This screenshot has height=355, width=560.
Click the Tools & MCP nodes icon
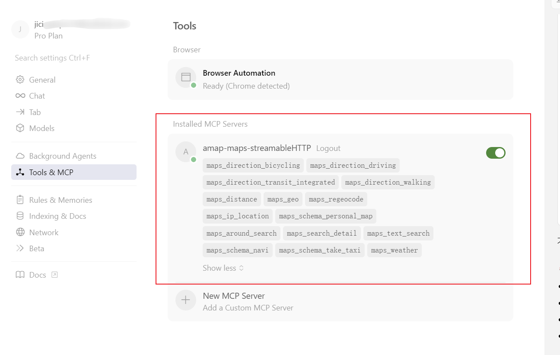[20, 172]
